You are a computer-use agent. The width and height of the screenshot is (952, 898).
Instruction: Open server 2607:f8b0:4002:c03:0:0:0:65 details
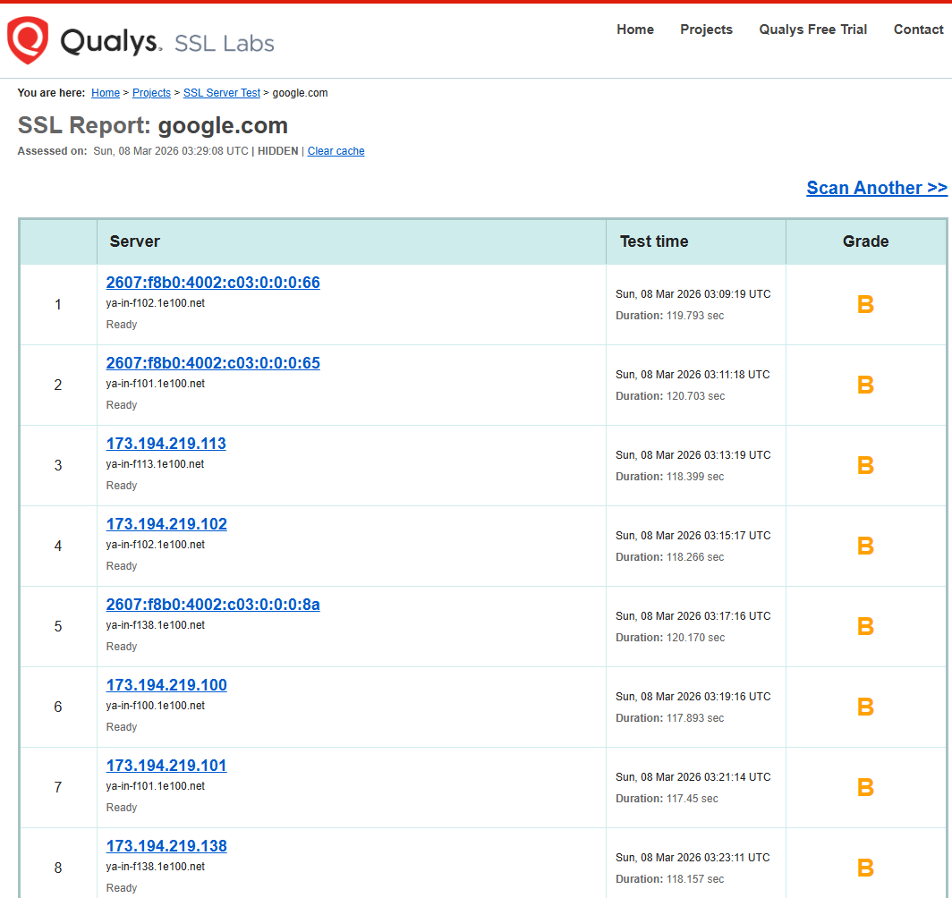(213, 363)
